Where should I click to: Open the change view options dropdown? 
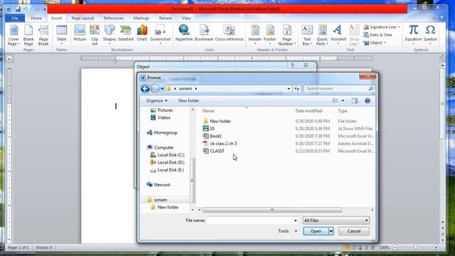pos(343,101)
